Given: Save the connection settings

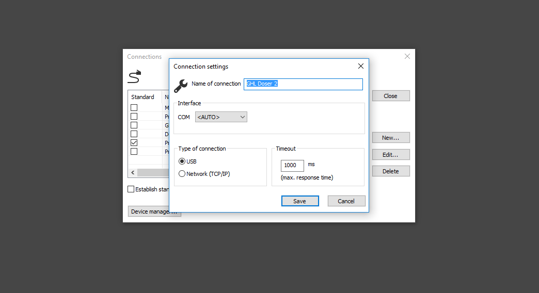Looking at the screenshot, I should pyautogui.click(x=300, y=201).
